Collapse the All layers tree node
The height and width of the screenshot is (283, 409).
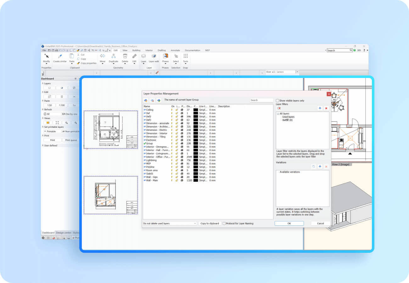coord(278,114)
